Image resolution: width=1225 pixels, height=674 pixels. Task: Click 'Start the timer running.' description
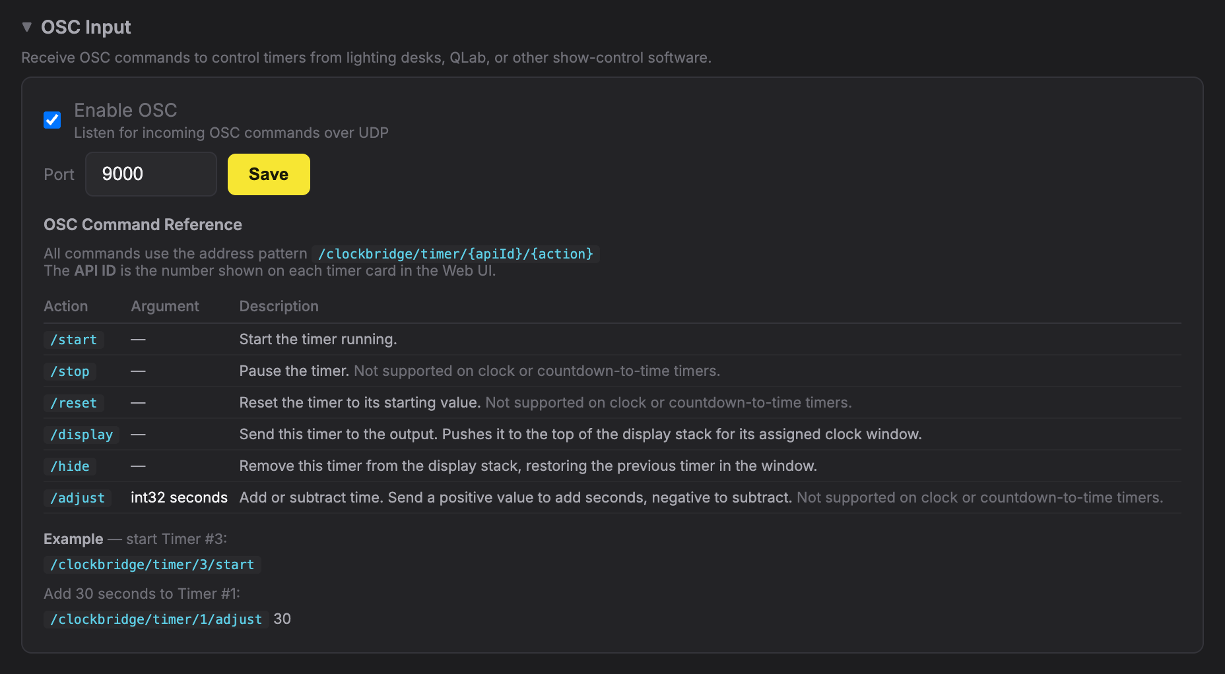tap(318, 339)
